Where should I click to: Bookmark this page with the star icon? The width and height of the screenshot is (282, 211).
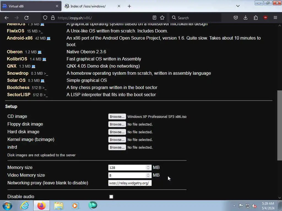(x=162, y=18)
